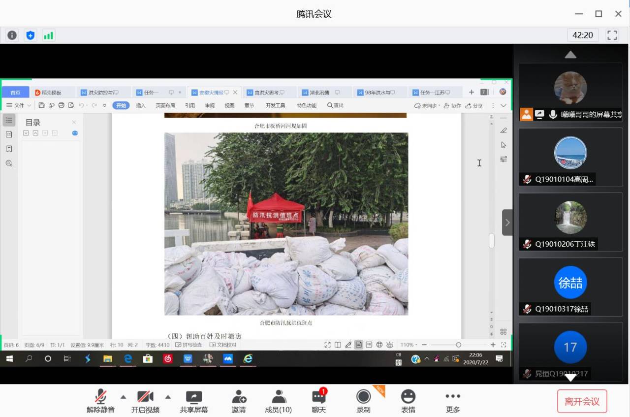Click the Share Screen button
Image resolution: width=630 pixels, height=417 pixels.
pyautogui.click(x=194, y=401)
